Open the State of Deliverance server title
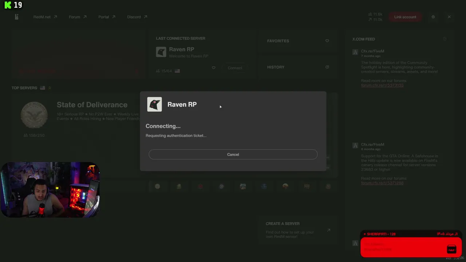This screenshot has width=466, height=262. pyautogui.click(x=92, y=105)
